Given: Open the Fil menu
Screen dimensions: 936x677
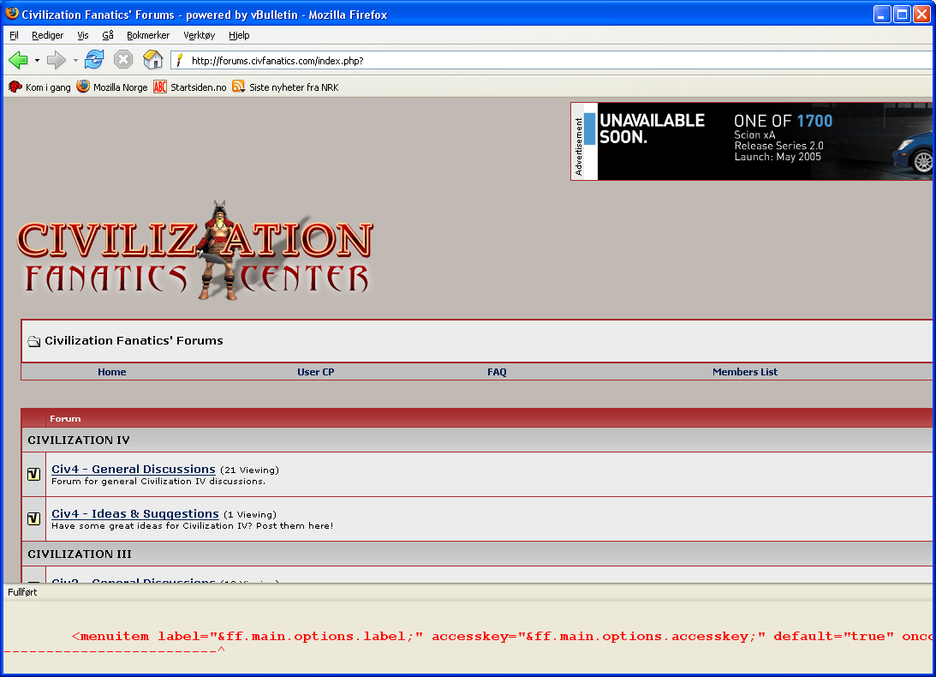Looking at the screenshot, I should [15, 35].
